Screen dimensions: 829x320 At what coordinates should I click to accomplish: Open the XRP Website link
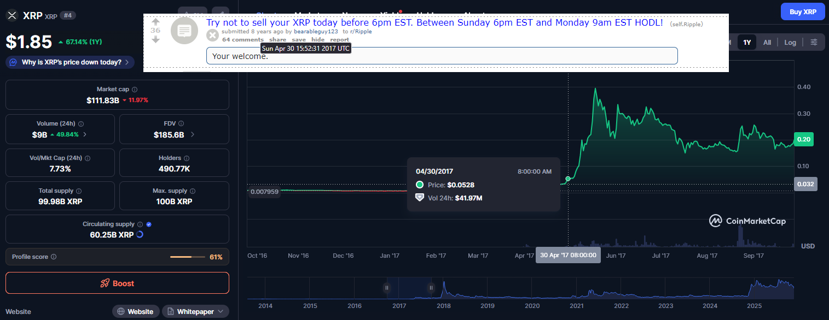coord(136,311)
